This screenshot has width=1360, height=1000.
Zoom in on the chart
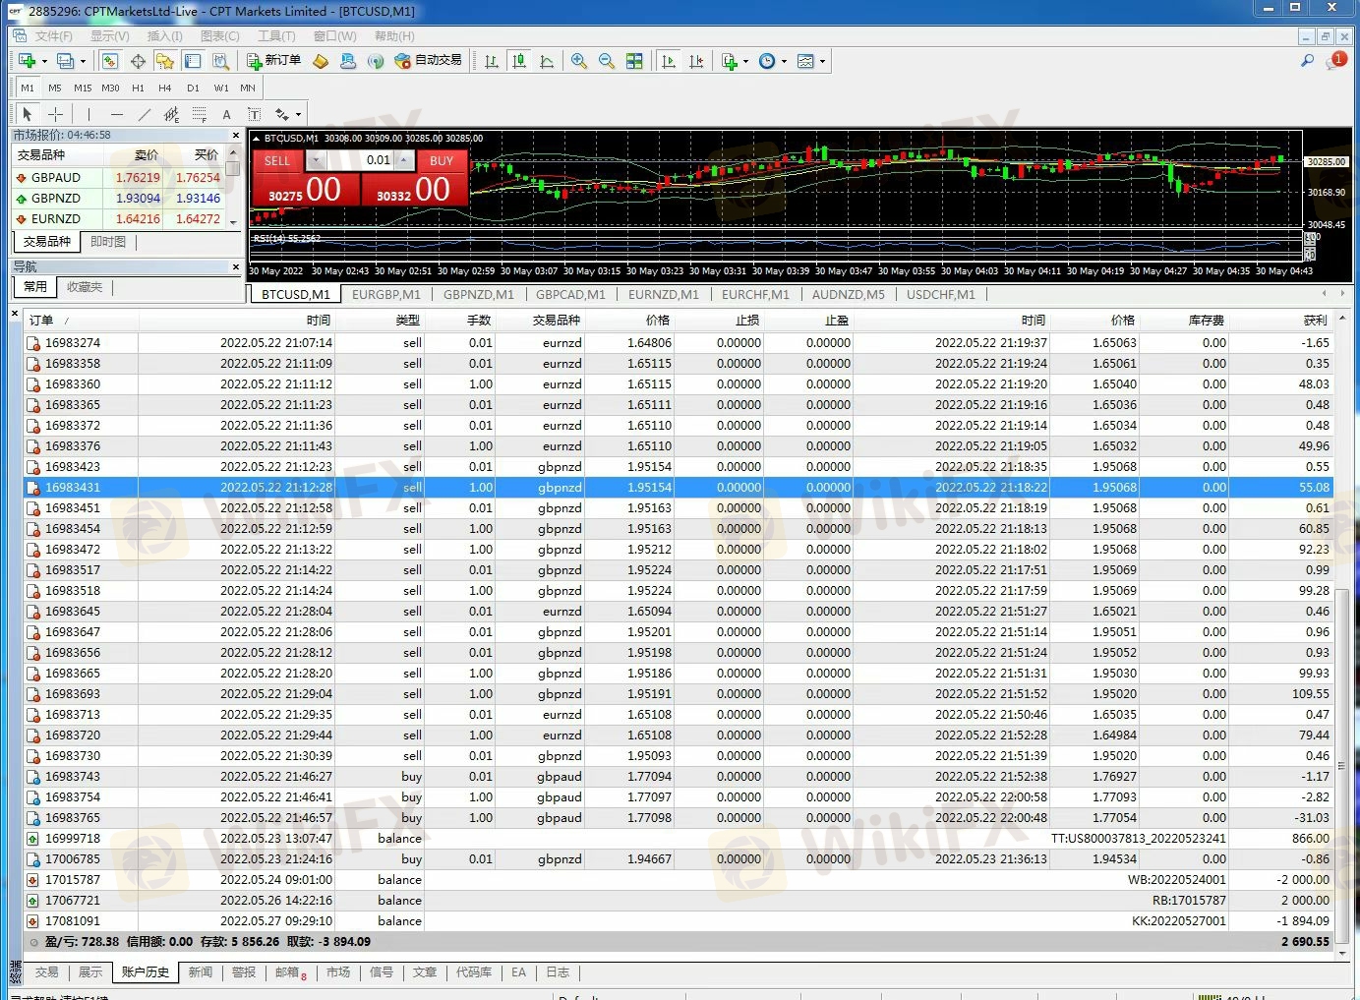tap(579, 61)
